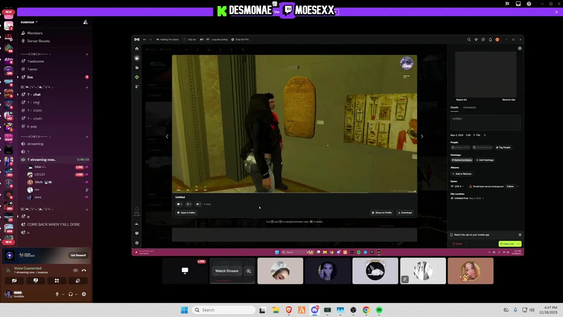Open Medal home in streamed window
The width and height of the screenshot is (563, 317).
click(137, 48)
